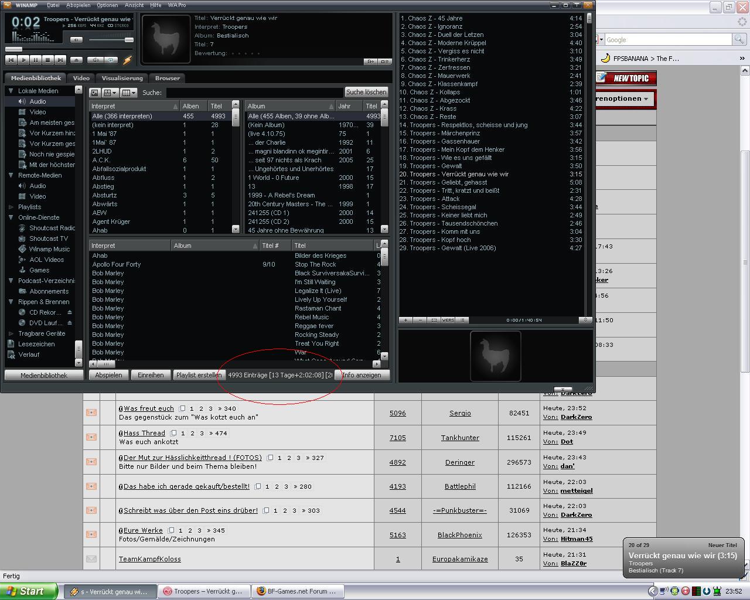Click the Abspielen button below track list
750x600 pixels.
pyautogui.click(x=109, y=375)
